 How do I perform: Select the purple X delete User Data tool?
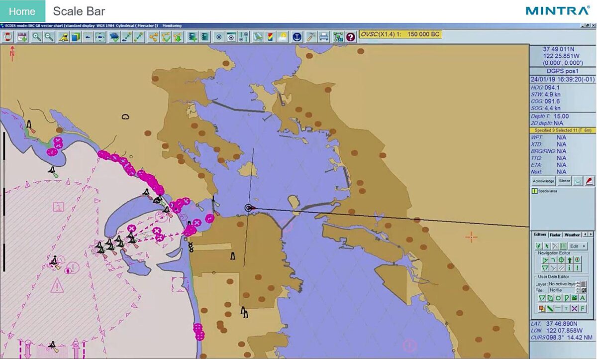[x=575, y=309]
